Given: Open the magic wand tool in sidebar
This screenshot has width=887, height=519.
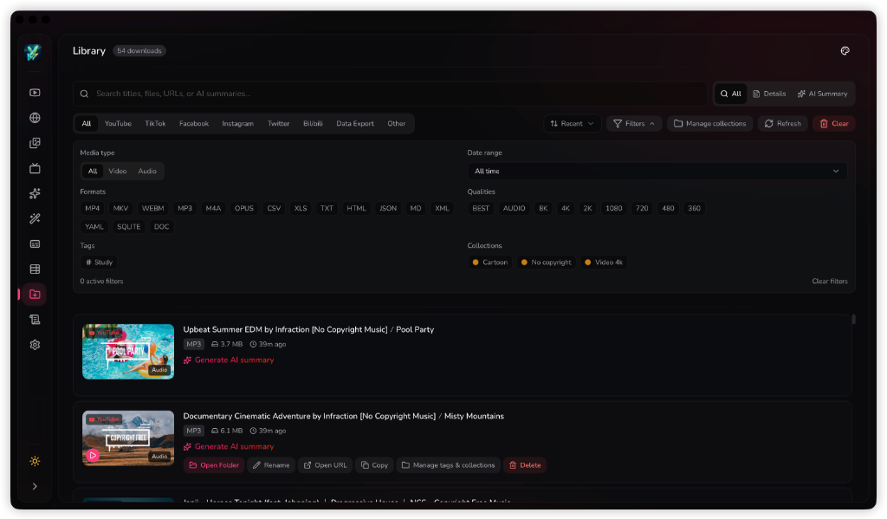Looking at the screenshot, I should point(35,218).
